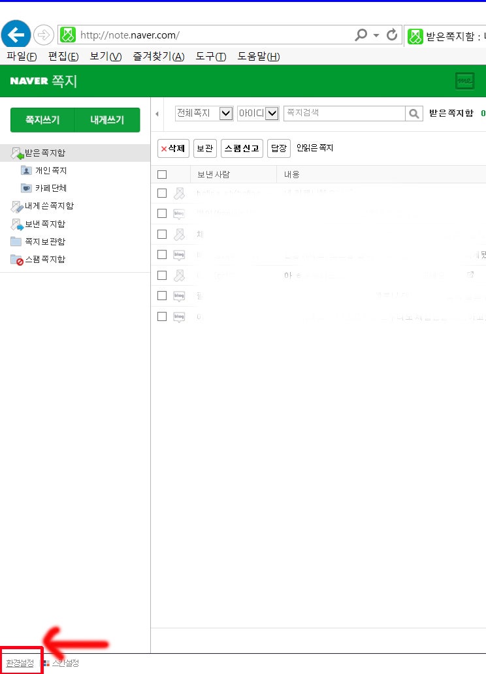Click the 보관 button

(205, 149)
